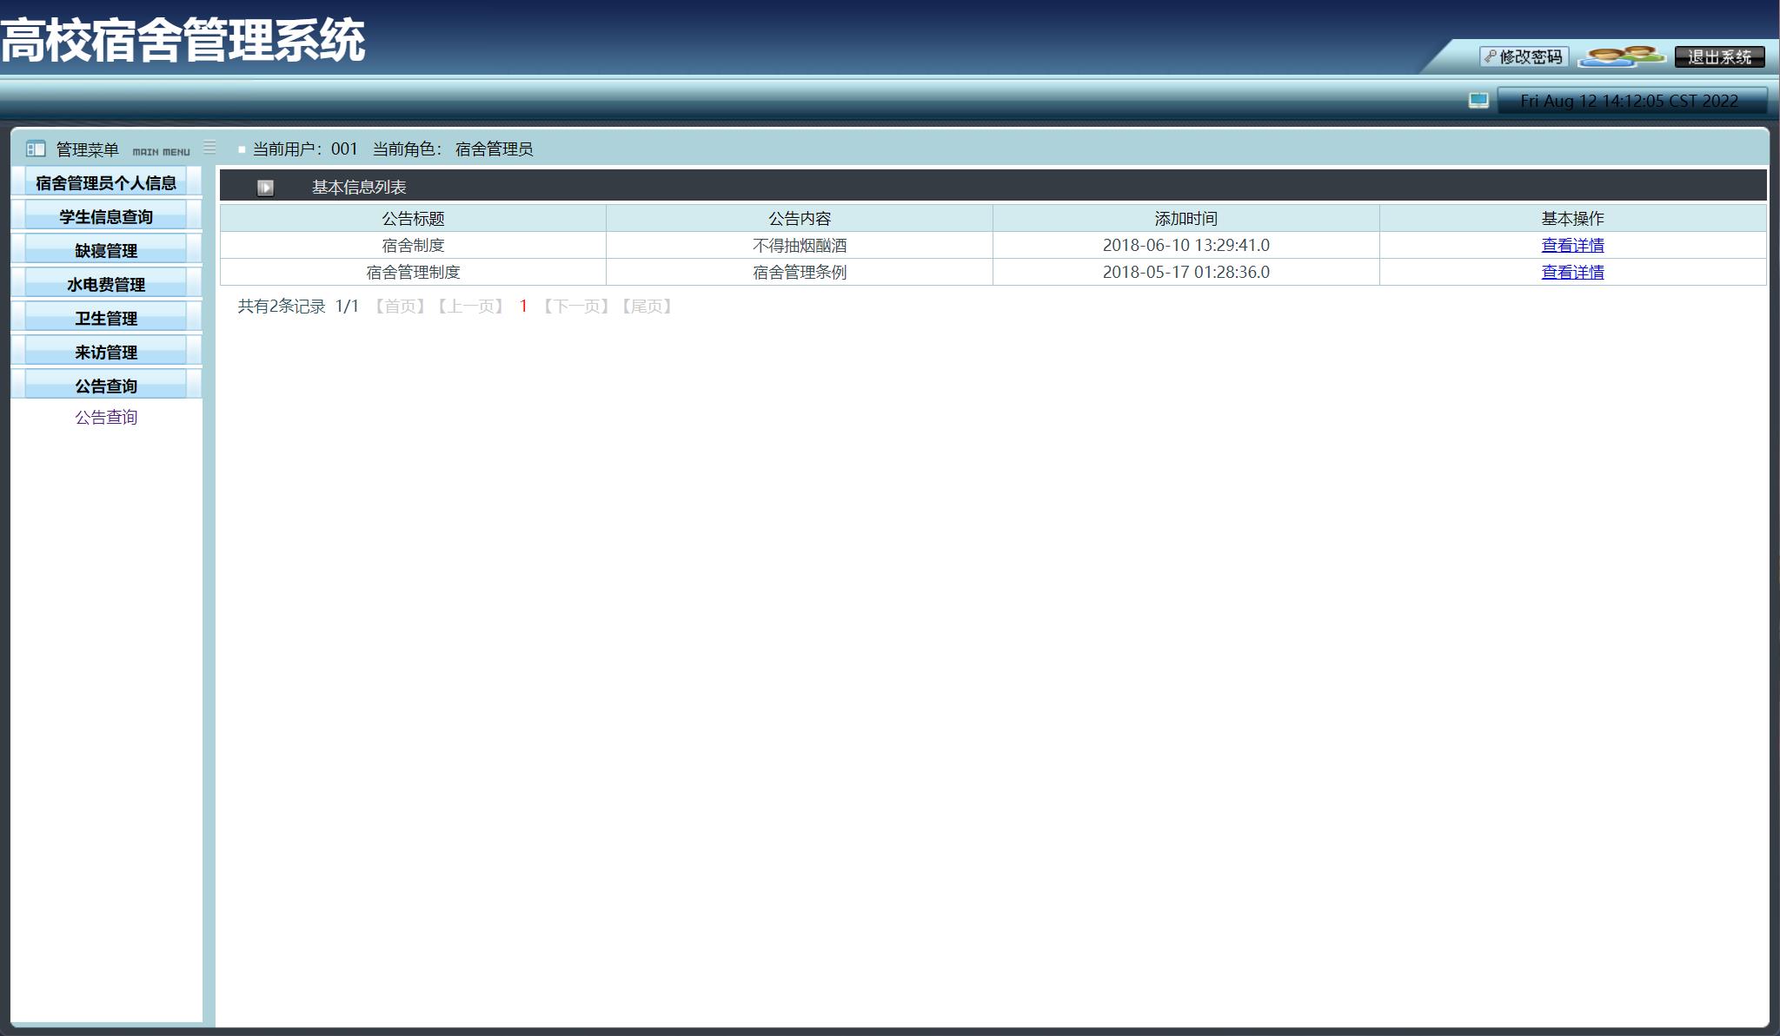The width and height of the screenshot is (1780, 1036).
Task: Click 退出系统 to log out
Action: tap(1719, 57)
